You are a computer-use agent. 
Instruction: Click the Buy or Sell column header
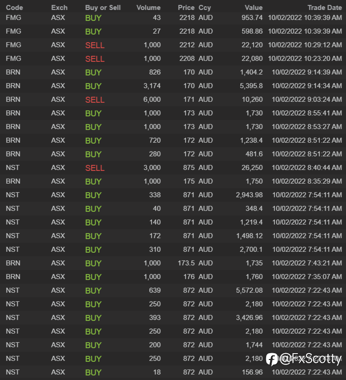(103, 8)
